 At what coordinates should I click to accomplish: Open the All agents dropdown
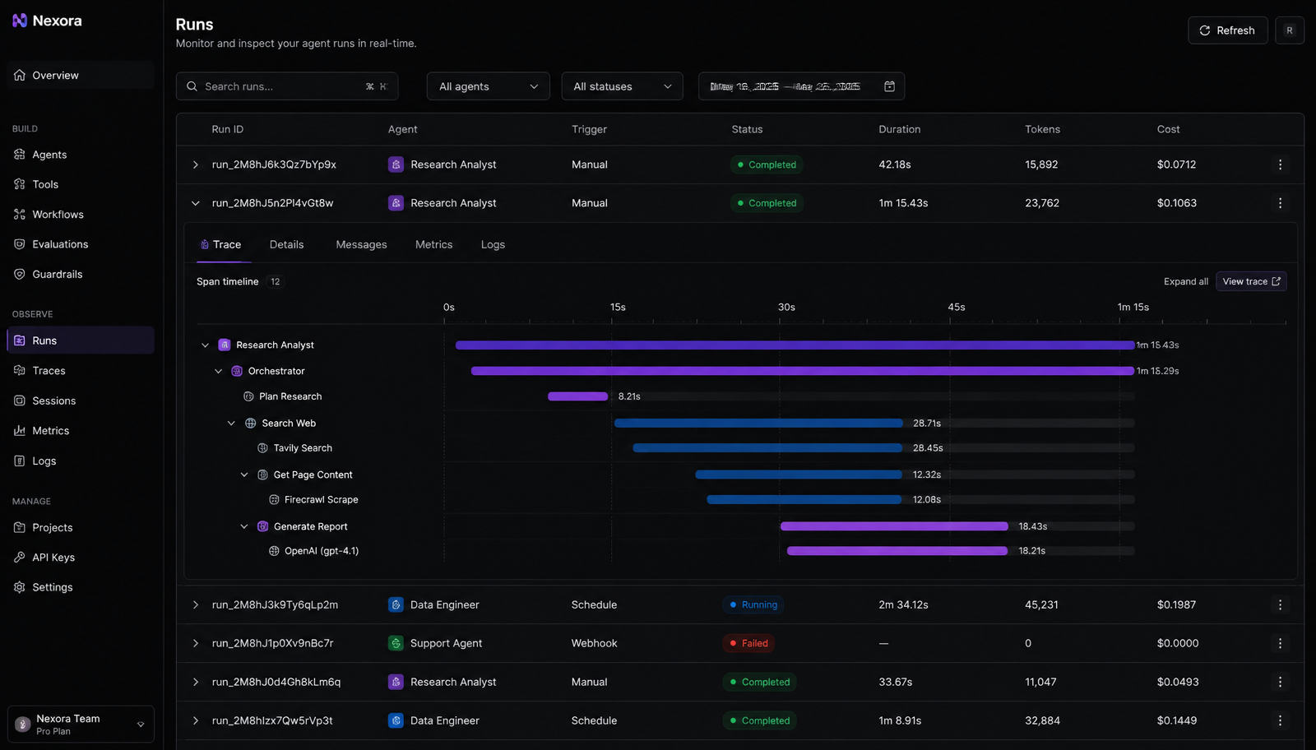488,86
